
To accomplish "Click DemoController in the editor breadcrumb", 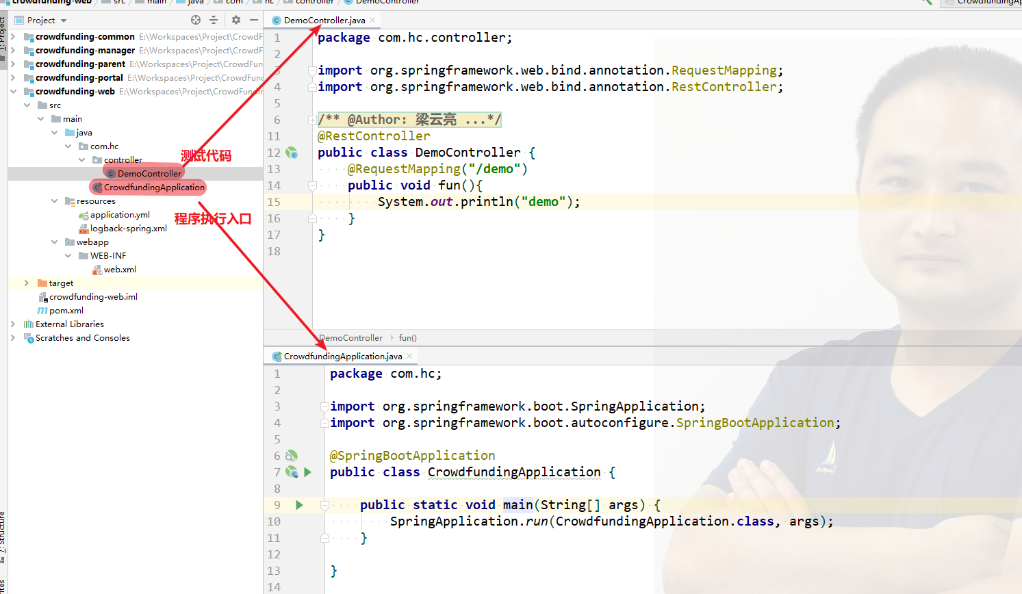I will tap(350, 338).
